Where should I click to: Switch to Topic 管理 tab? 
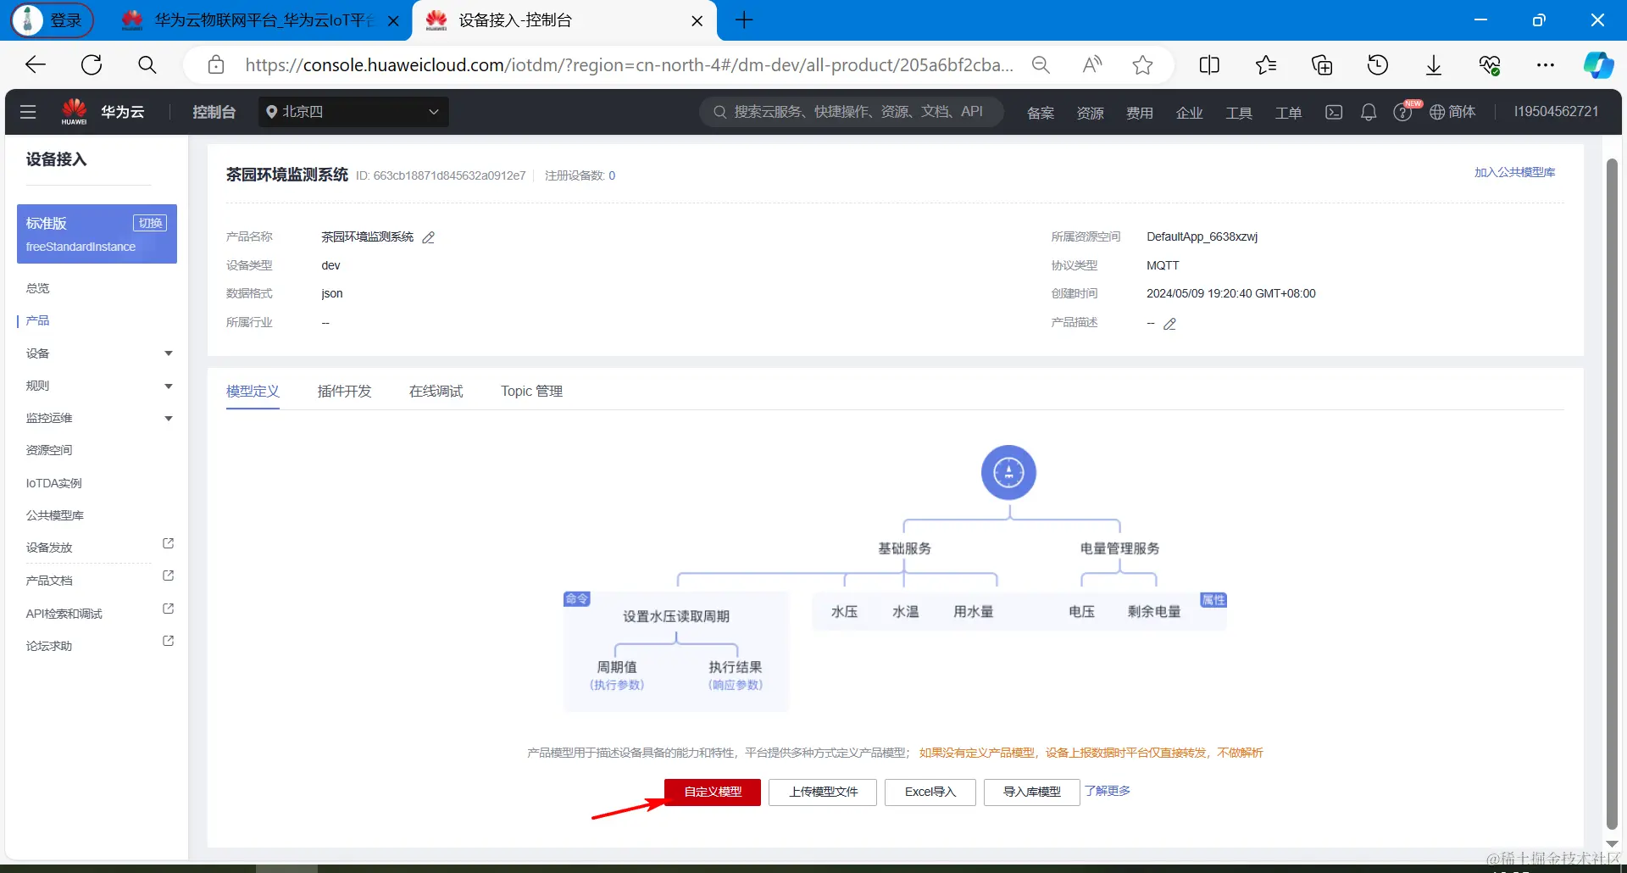(531, 391)
